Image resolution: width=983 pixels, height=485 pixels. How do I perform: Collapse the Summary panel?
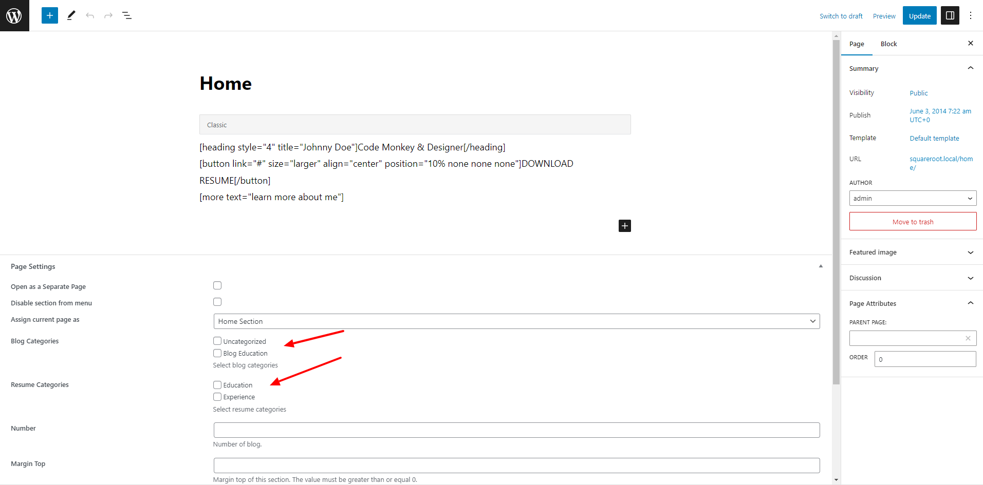click(x=912, y=68)
